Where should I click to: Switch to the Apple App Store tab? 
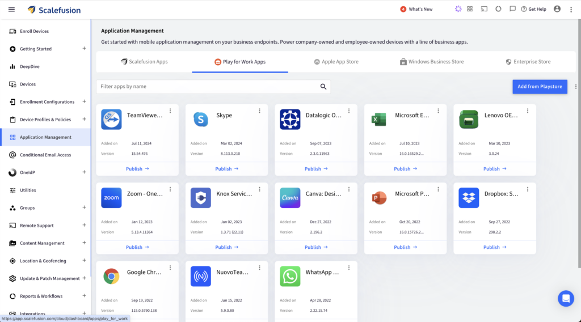(x=336, y=62)
